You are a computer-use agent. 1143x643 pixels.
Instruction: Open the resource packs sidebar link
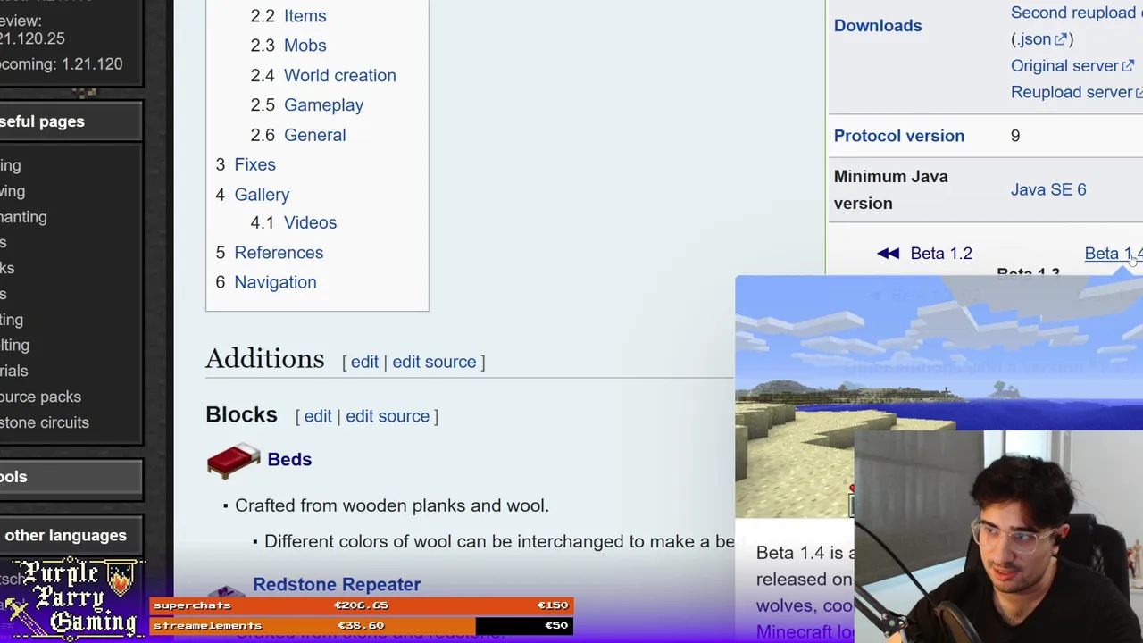(40, 397)
